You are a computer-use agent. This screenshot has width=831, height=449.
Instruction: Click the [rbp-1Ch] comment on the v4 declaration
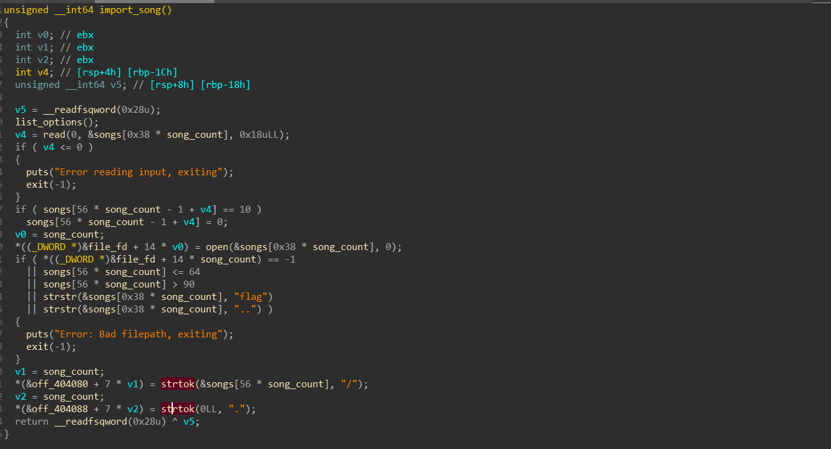(x=152, y=72)
